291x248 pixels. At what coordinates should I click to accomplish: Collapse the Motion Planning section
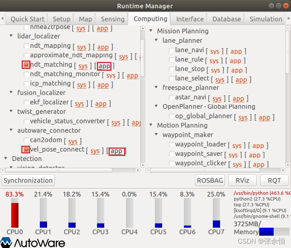point(151,125)
